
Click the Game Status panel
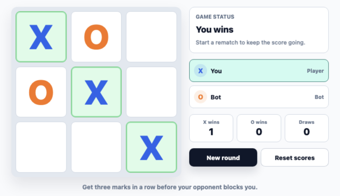(x=259, y=30)
